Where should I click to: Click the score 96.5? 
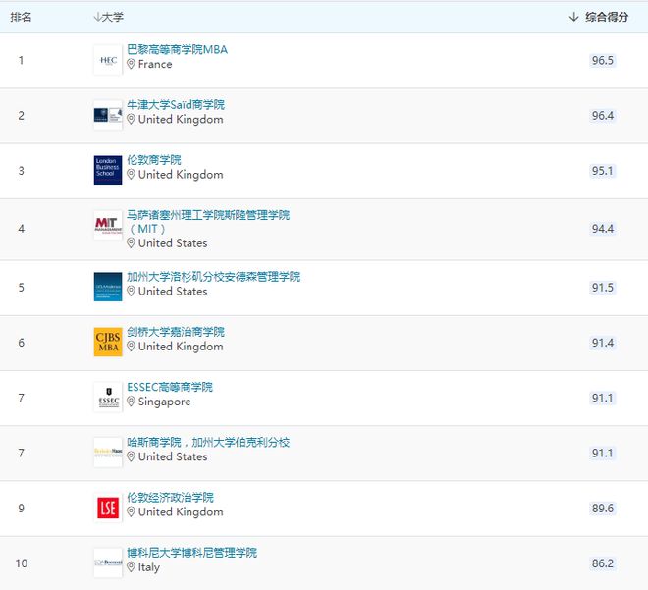603,60
